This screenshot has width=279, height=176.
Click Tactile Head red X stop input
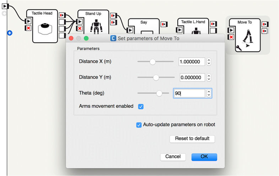pyautogui.click(x=28, y=28)
